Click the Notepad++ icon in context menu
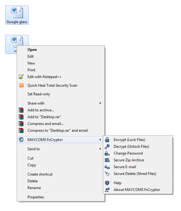181x211 pixels. [x=21, y=77]
